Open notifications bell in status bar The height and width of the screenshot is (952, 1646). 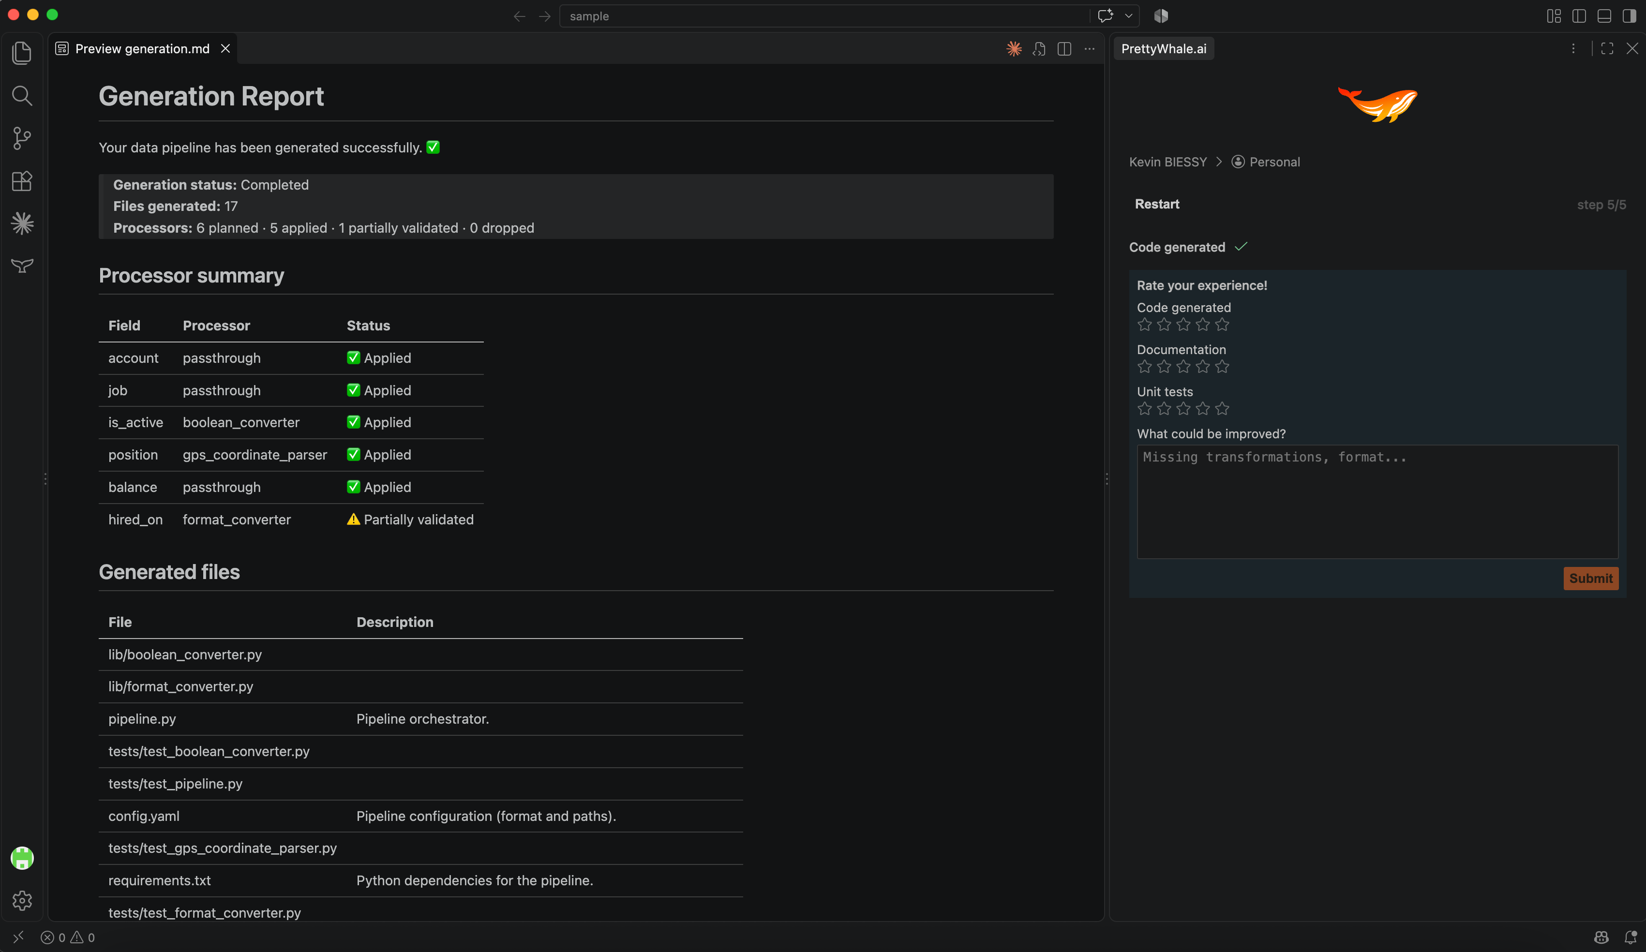(x=1631, y=937)
